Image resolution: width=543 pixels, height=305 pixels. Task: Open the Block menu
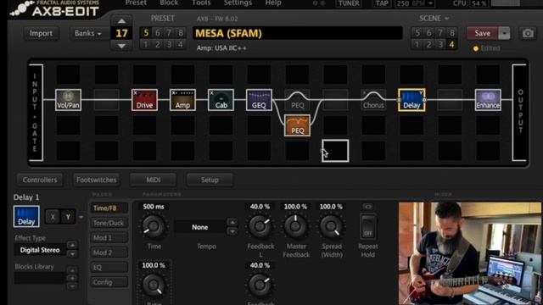[169, 3]
